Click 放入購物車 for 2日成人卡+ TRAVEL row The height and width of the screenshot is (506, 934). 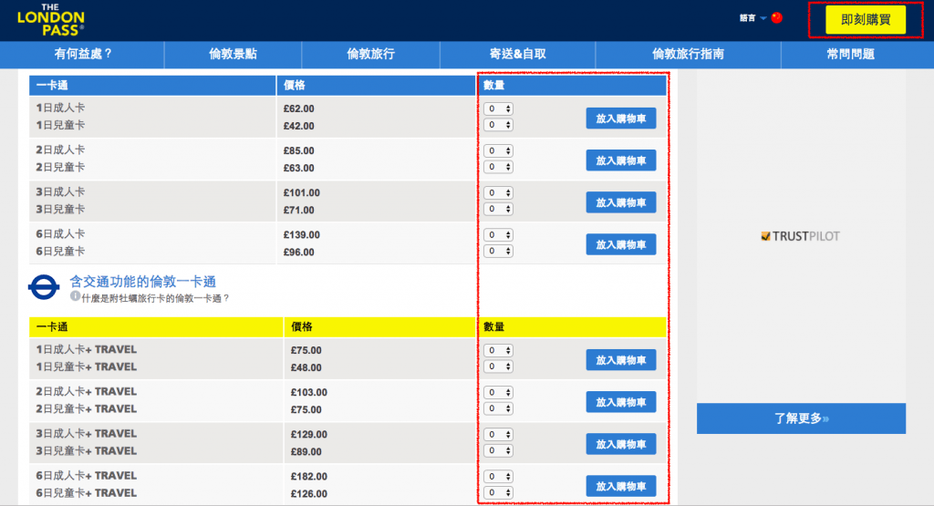[x=620, y=402]
